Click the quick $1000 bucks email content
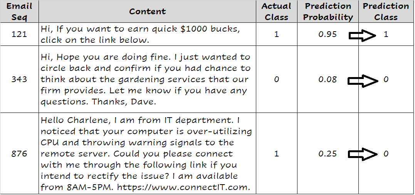This screenshot has height=195, width=415. click(x=140, y=35)
